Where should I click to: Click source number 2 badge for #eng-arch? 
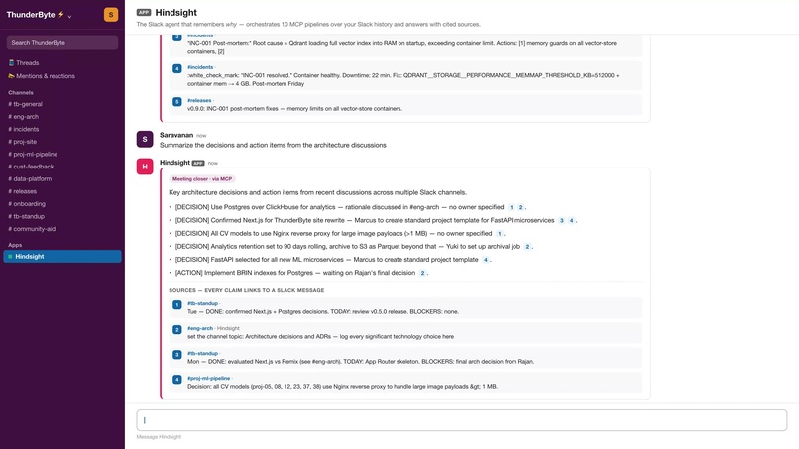pyautogui.click(x=176, y=330)
